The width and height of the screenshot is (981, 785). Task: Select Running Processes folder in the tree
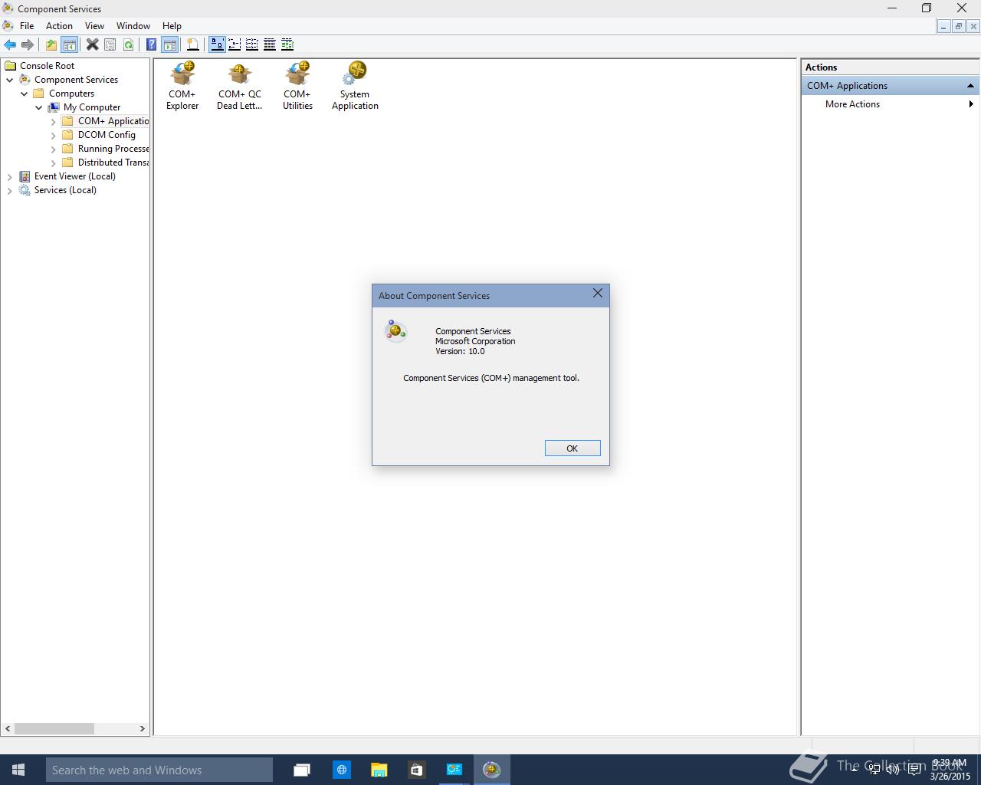113,149
